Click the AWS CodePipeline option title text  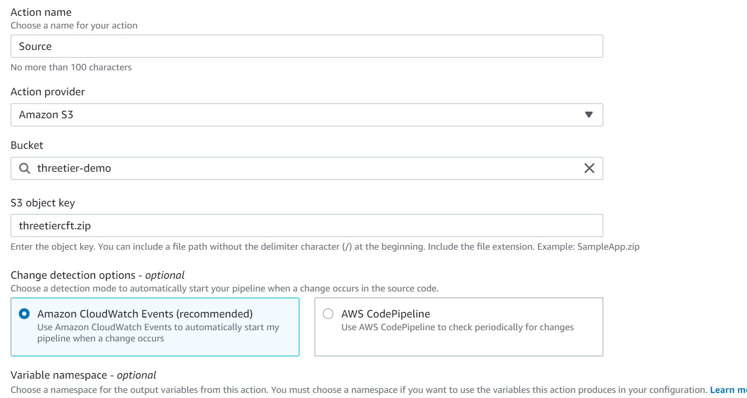point(385,314)
